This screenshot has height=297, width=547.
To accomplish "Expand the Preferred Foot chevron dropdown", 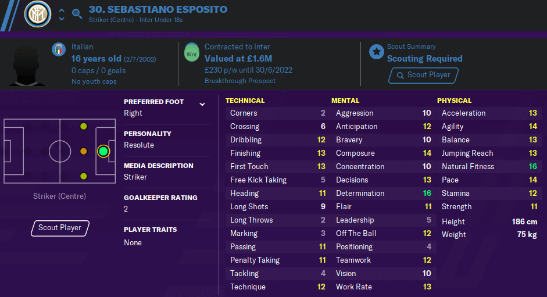I will pos(202,104).
